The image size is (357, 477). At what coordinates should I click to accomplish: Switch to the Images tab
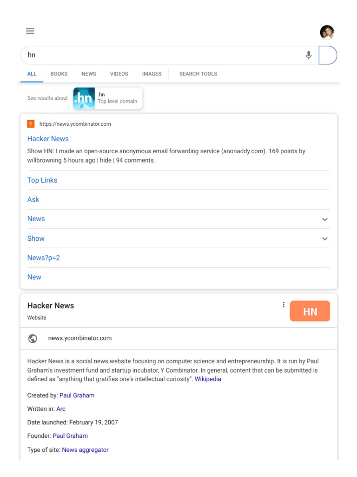pos(152,74)
